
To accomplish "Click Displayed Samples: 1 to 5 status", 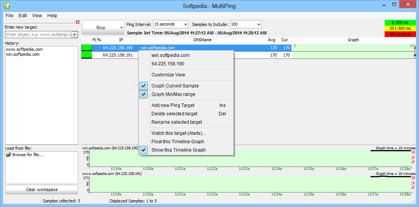I will [x=133, y=201].
